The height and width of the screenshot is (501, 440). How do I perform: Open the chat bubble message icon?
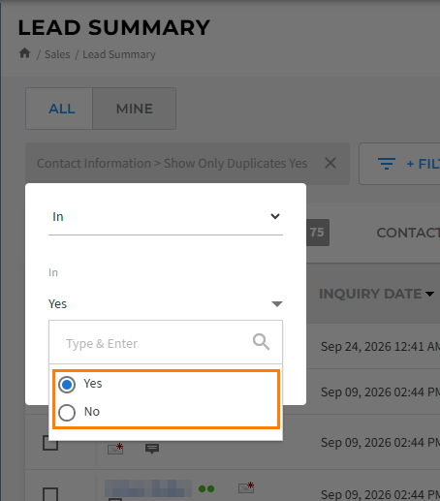(x=152, y=449)
